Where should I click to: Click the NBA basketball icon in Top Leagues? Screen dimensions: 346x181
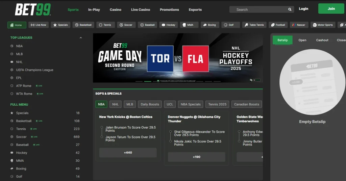12,46
